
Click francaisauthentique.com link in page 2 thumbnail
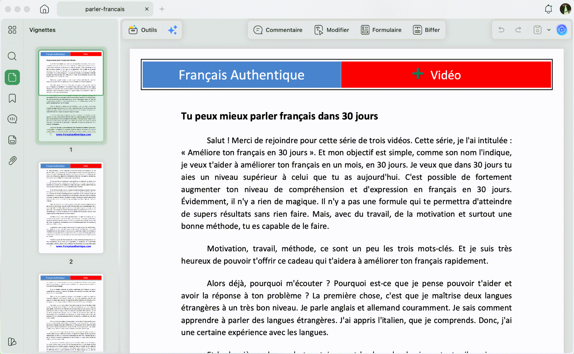coord(74,246)
